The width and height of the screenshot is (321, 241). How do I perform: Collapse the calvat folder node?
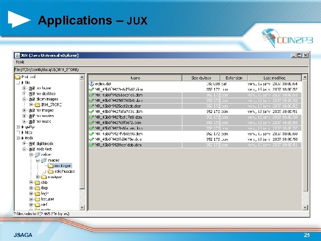[31, 154]
